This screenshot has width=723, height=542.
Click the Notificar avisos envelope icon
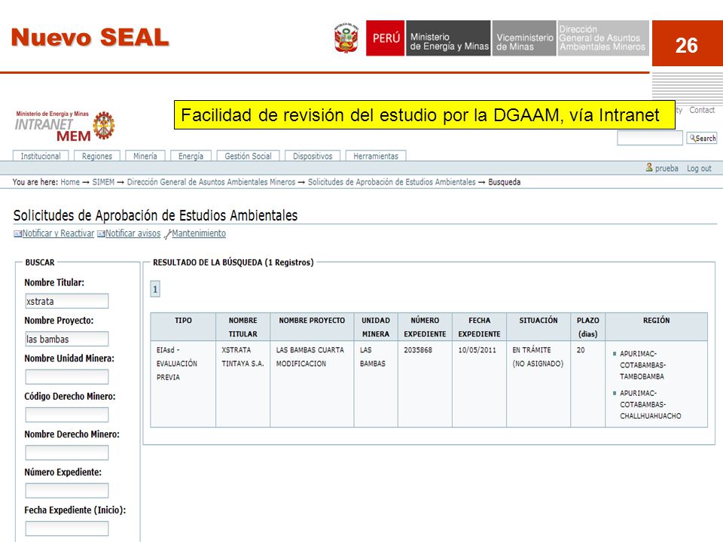tap(101, 233)
